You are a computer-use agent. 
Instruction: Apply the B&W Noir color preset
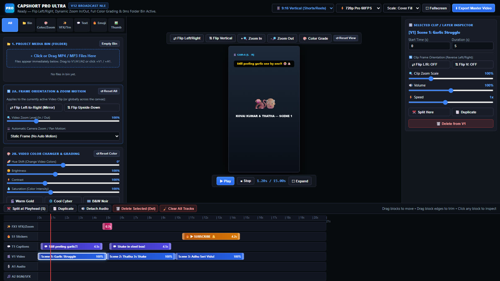pyautogui.click(x=101, y=200)
